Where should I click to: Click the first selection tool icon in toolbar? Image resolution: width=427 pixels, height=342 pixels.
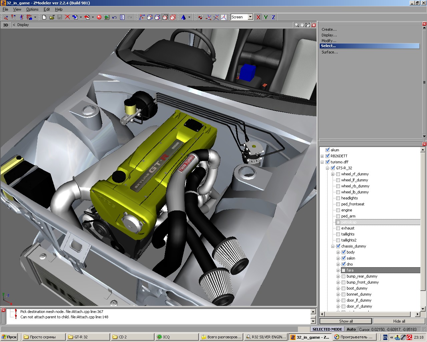coord(6,17)
